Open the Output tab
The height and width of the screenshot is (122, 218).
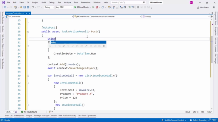[x=29, y=116]
